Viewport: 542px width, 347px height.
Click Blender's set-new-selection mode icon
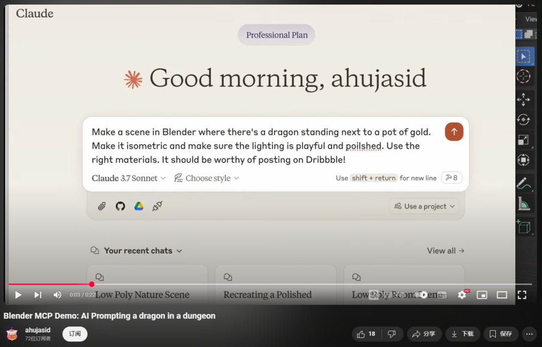coord(519,34)
